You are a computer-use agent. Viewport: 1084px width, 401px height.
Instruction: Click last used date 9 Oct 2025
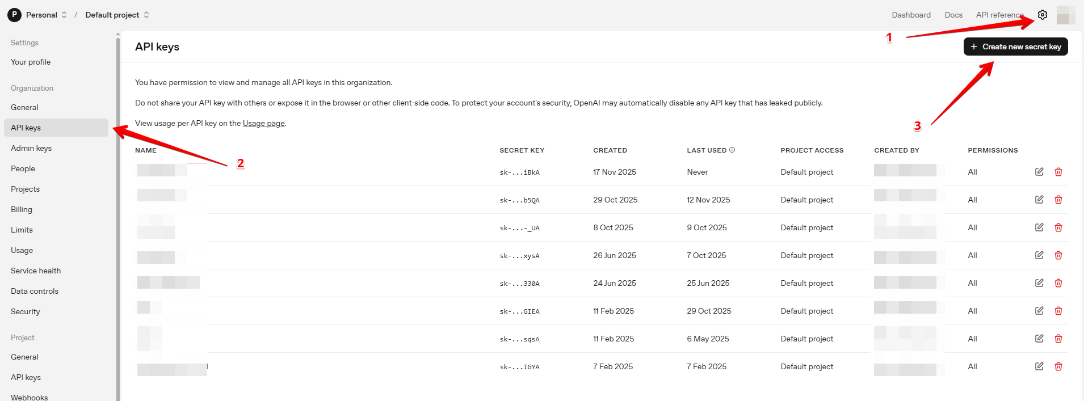[707, 227]
